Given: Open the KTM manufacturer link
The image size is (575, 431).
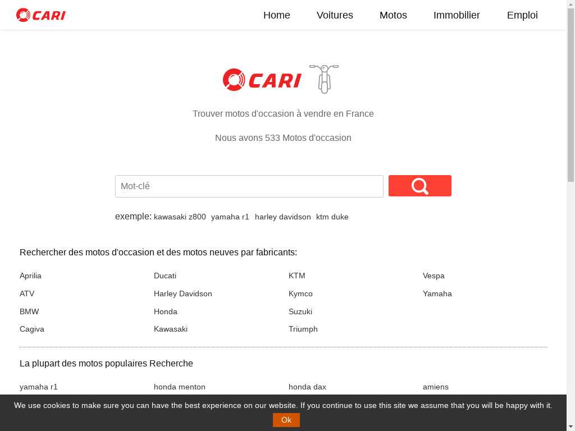Looking at the screenshot, I should [x=296, y=276].
